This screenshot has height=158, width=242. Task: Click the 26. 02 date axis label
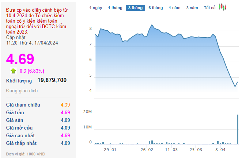[146, 150]
